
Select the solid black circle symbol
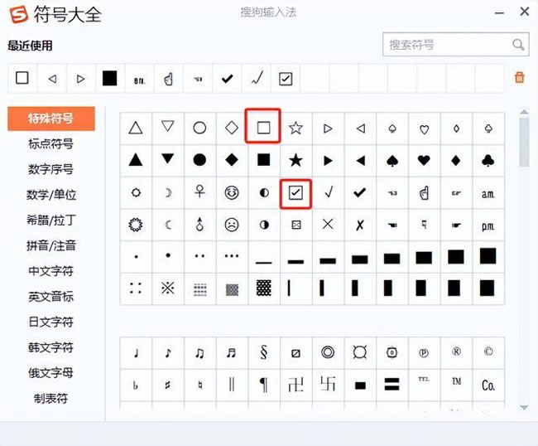(199, 160)
